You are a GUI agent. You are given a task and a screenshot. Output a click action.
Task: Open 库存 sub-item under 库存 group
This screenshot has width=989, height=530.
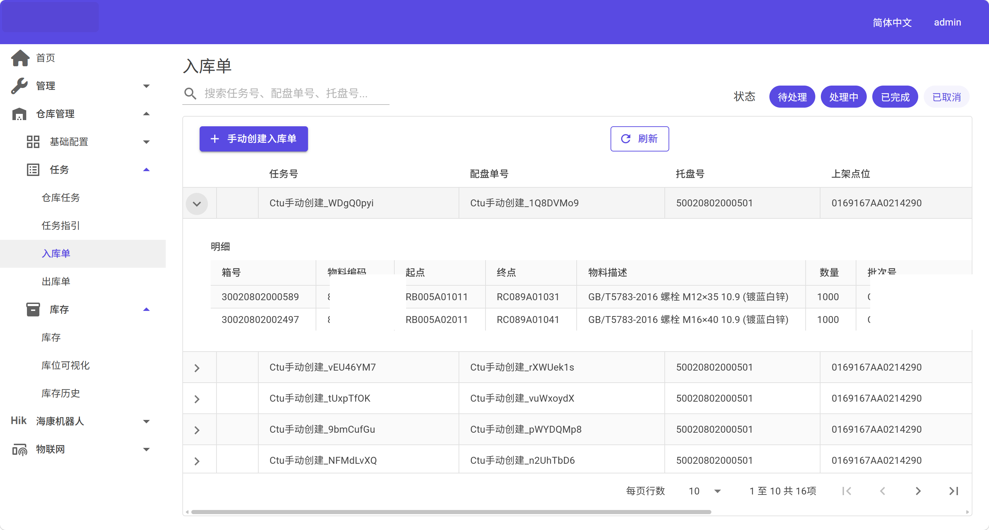point(51,337)
